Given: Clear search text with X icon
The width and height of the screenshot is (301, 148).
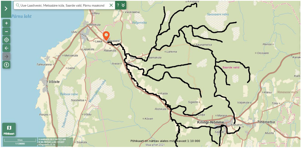Looking at the screenshot, I should 111,5.
